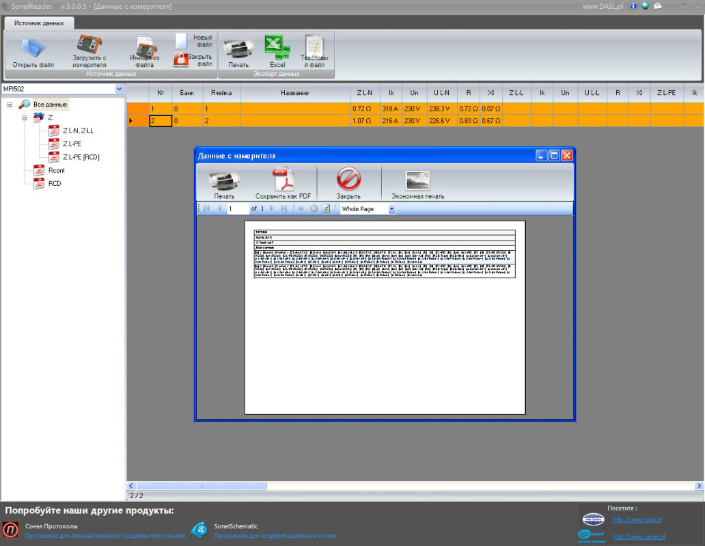Export to Текстовый файл
The width and height of the screenshot is (705, 546).
coord(314,52)
